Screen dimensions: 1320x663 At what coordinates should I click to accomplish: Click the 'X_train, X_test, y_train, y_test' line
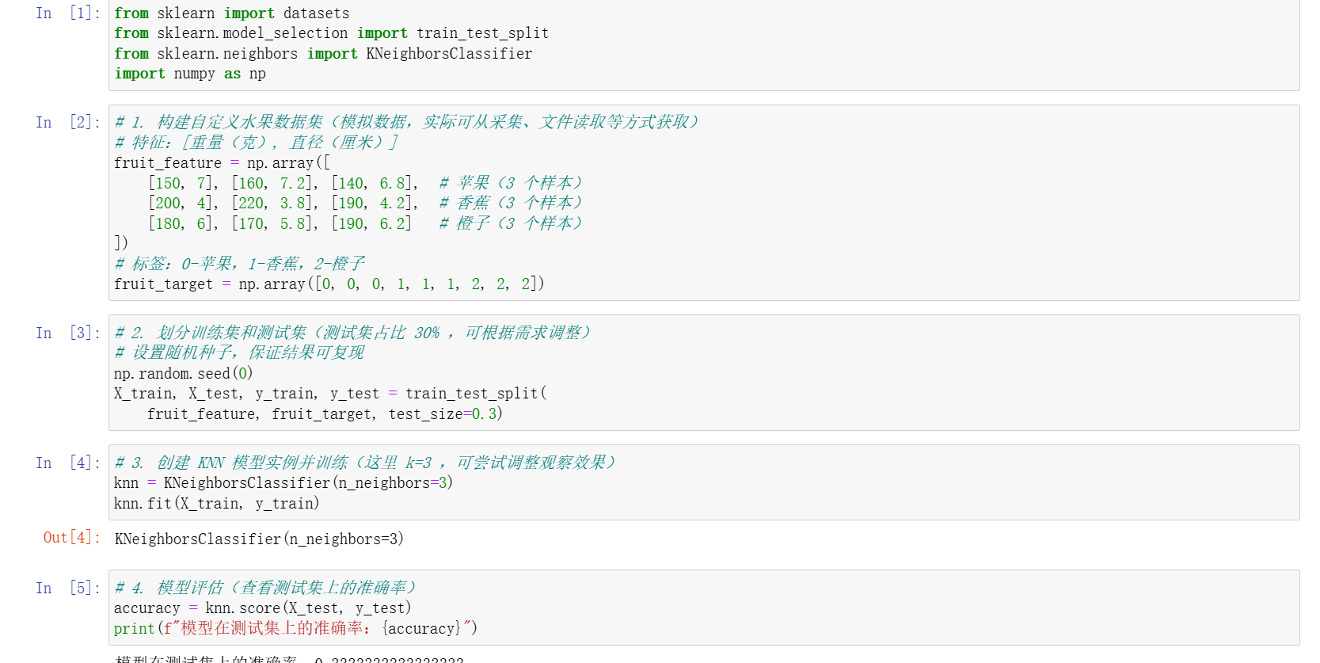click(x=330, y=394)
